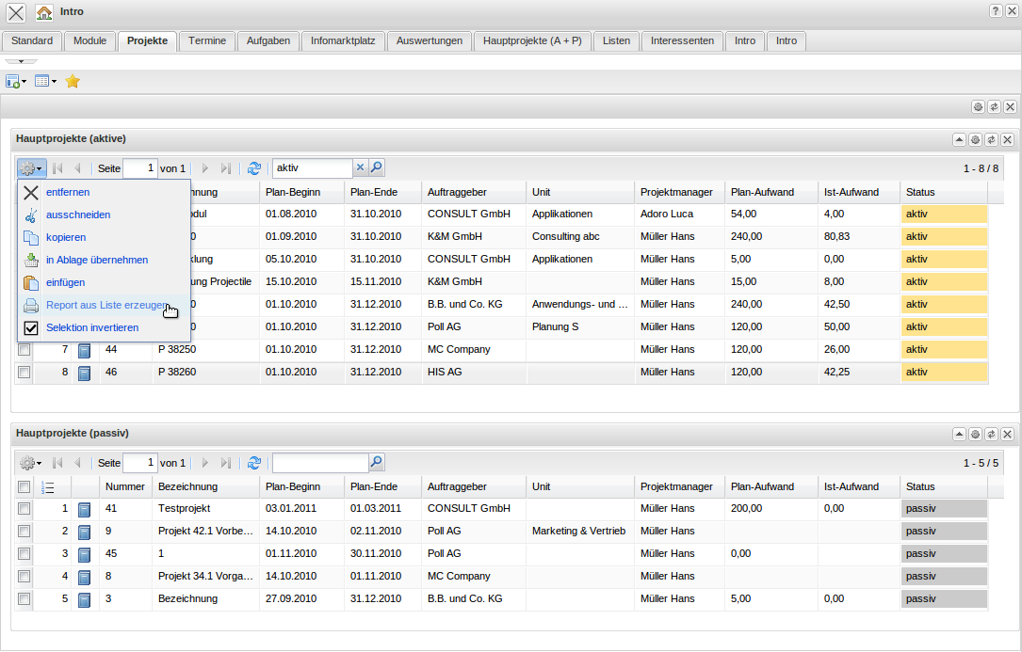Open the gear dropdown in passive projects toolbar
The width and height of the screenshot is (1022, 652).
[x=30, y=463]
